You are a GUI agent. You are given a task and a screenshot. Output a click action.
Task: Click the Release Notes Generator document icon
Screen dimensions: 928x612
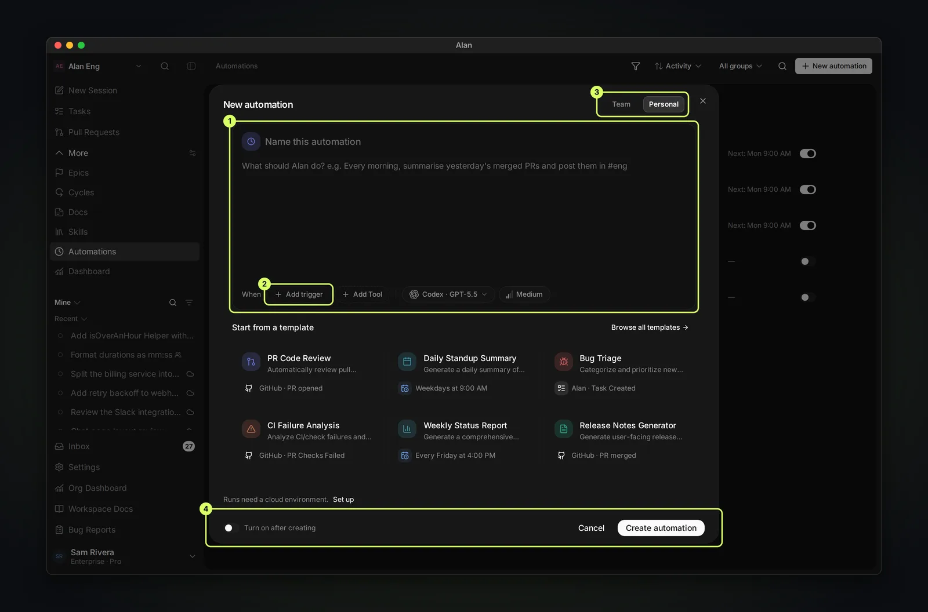pos(564,429)
